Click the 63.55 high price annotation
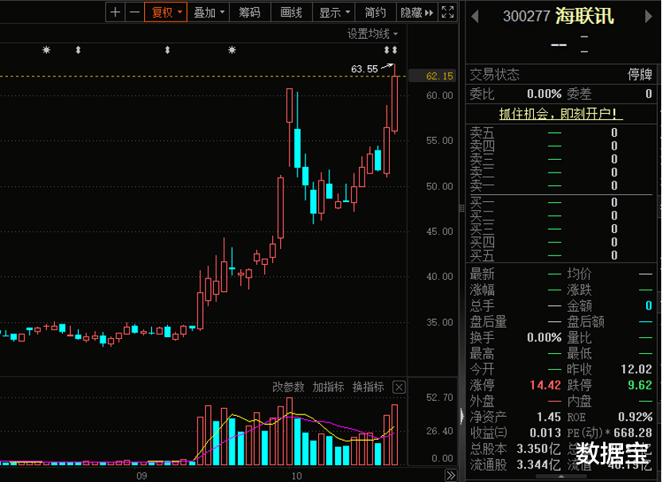 364,68
